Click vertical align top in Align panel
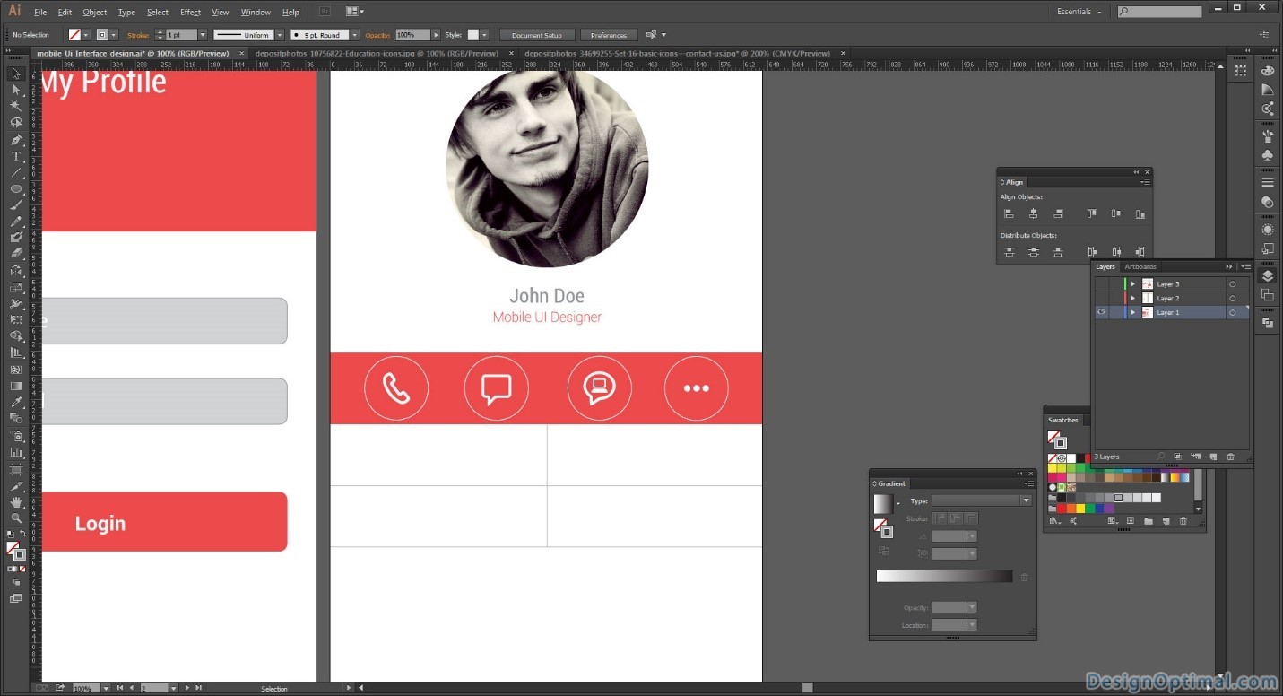Viewport: 1283px width, 696px height. (1091, 213)
